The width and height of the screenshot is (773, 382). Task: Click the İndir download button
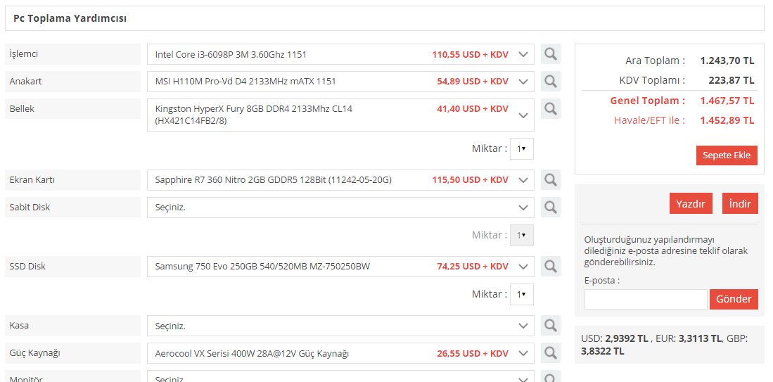(x=740, y=203)
